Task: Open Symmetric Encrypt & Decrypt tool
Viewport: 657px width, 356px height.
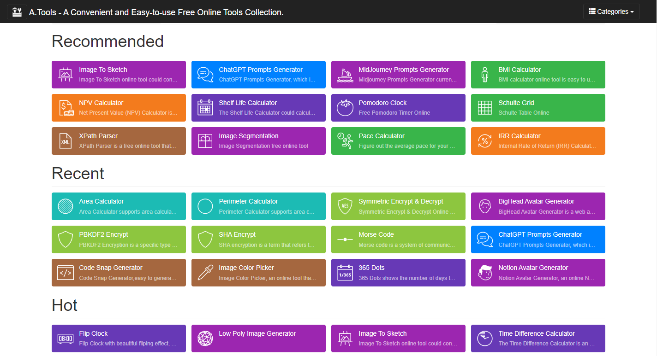Action: coord(398,206)
